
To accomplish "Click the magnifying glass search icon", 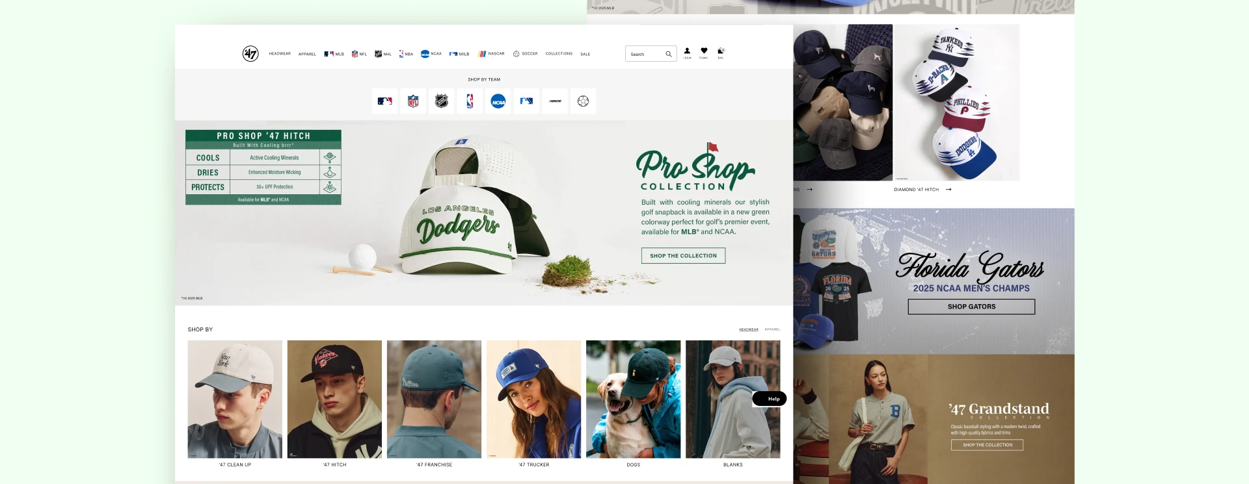I will point(669,54).
